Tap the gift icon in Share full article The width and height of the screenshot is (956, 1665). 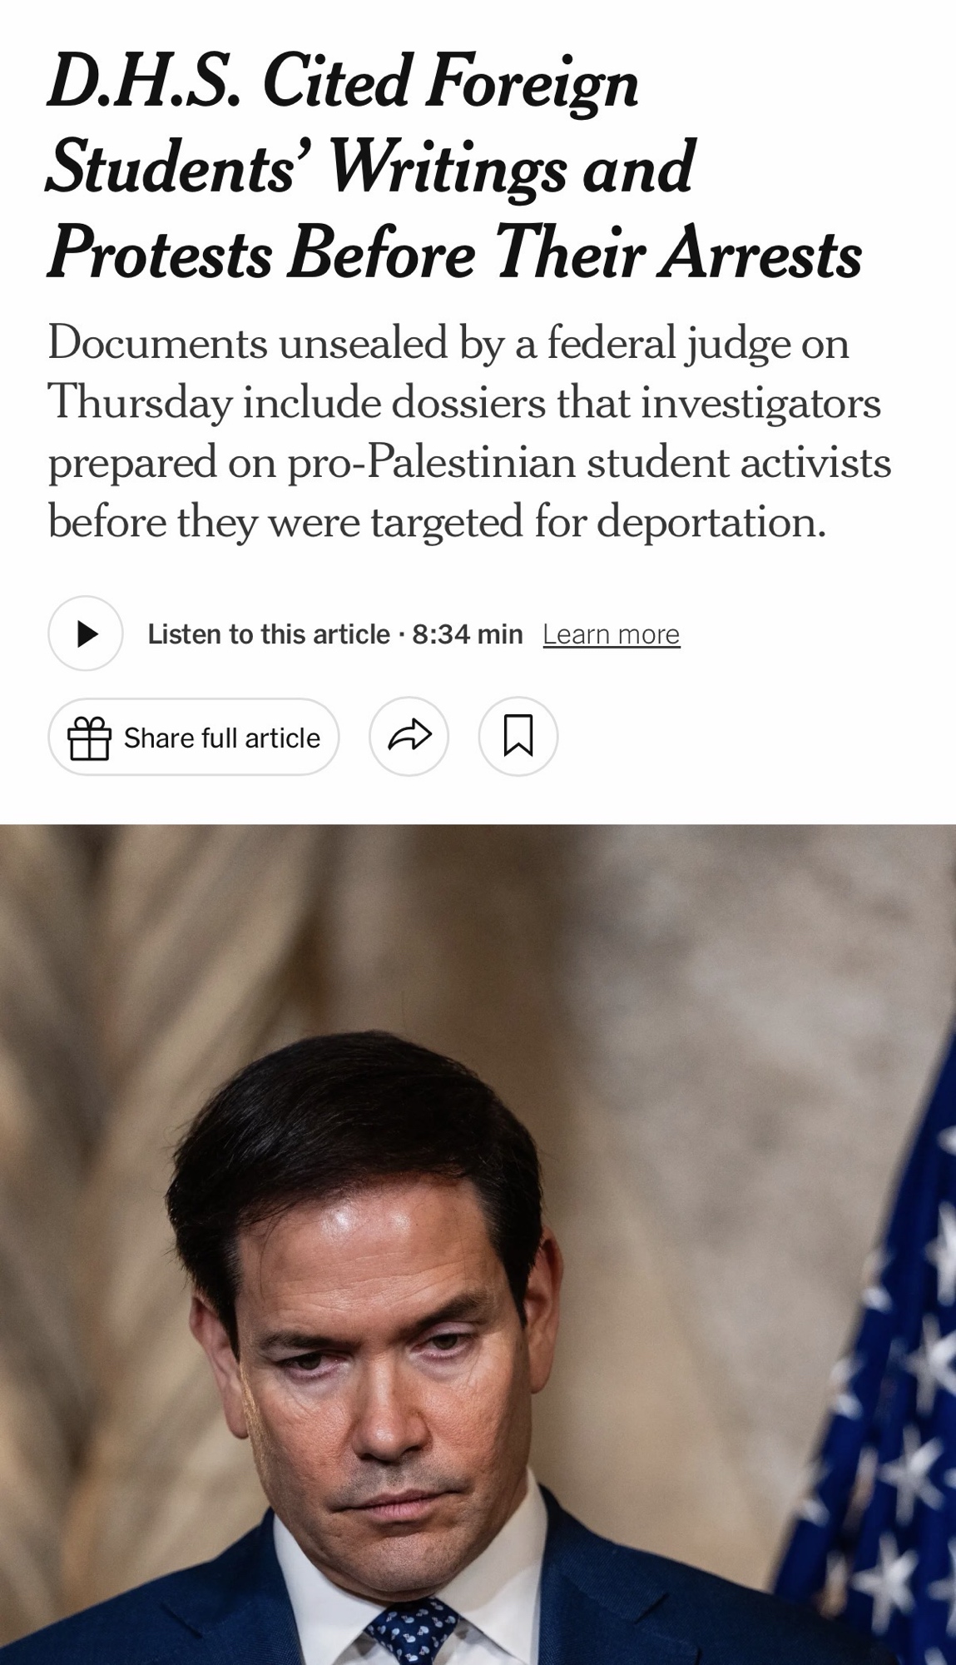pyautogui.click(x=89, y=738)
